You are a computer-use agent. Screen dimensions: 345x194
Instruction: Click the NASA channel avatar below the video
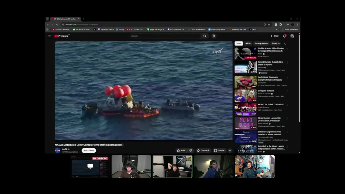[x=57, y=150]
